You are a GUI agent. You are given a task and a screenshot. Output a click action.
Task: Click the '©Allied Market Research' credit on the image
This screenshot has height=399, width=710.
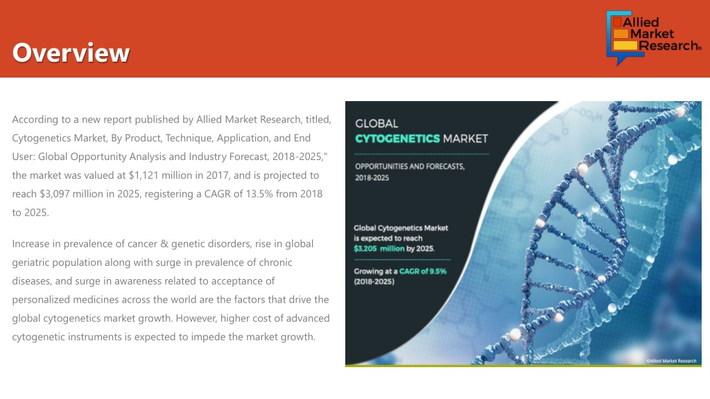click(x=671, y=361)
